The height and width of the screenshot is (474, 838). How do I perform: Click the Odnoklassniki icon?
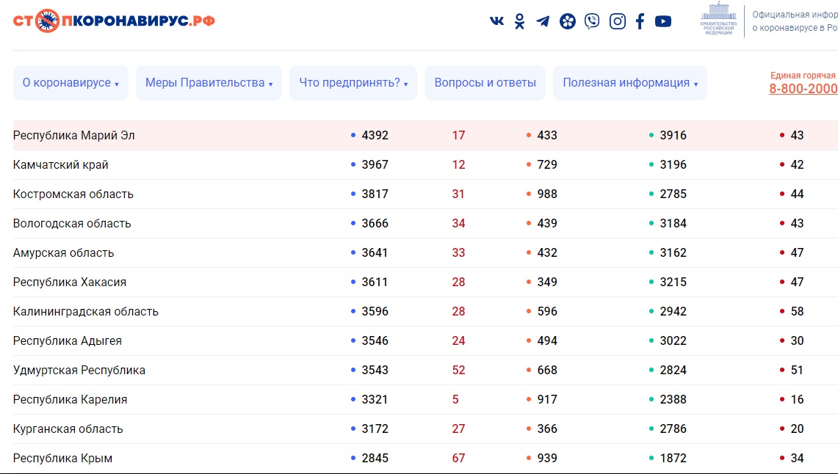tap(520, 21)
